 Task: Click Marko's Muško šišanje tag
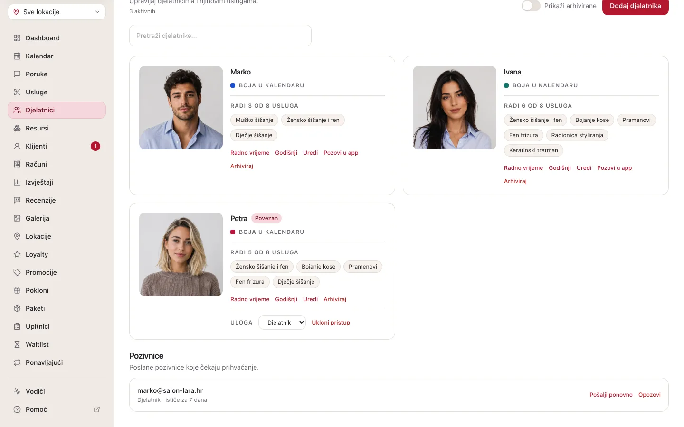point(254,120)
